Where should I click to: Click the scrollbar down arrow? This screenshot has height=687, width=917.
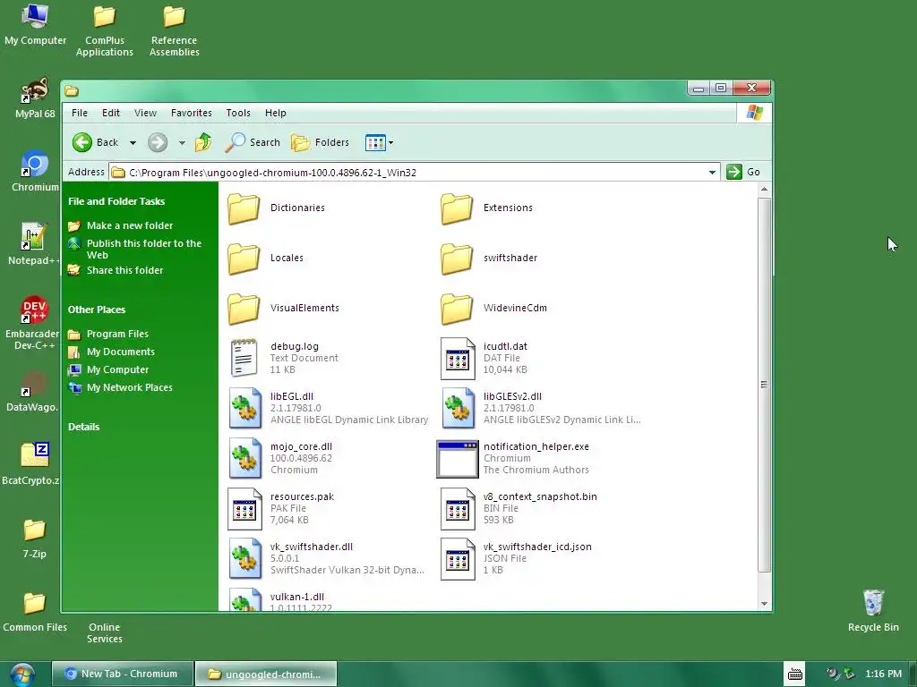[x=764, y=604]
